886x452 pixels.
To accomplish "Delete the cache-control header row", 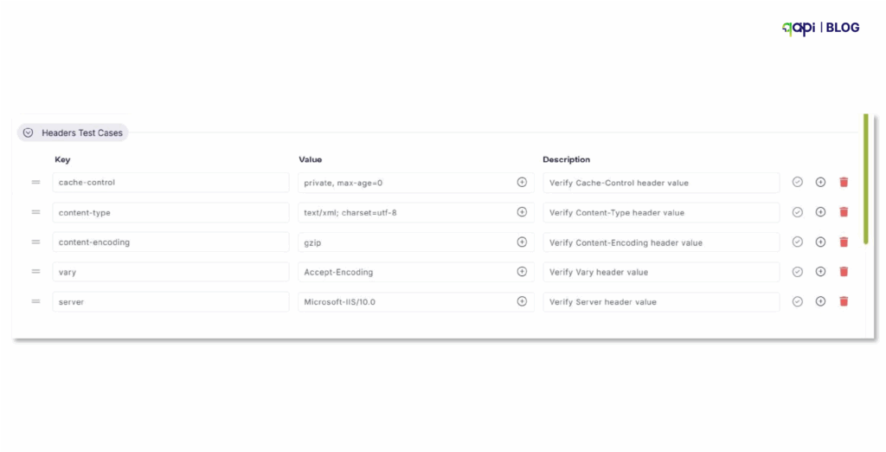I will pos(844,182).
